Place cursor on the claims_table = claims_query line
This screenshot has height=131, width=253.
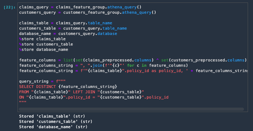coord(65,23)
